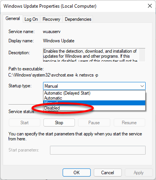The width and height of the screenshot is (156, 180).
Task: Click the Resume service button
Action: (x=129, y=123)
